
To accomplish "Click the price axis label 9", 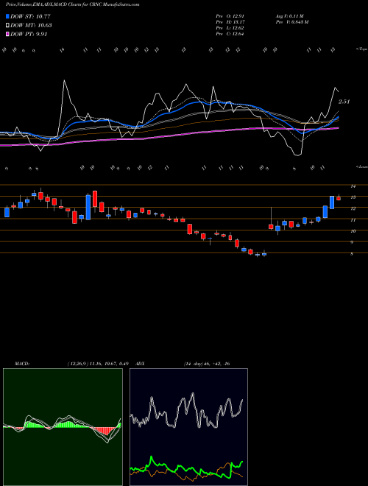I will point(352,242).
